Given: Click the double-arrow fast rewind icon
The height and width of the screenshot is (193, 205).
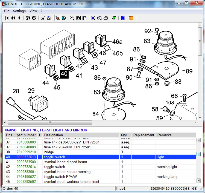Looking at the screenshot, I should click(13, 18).
